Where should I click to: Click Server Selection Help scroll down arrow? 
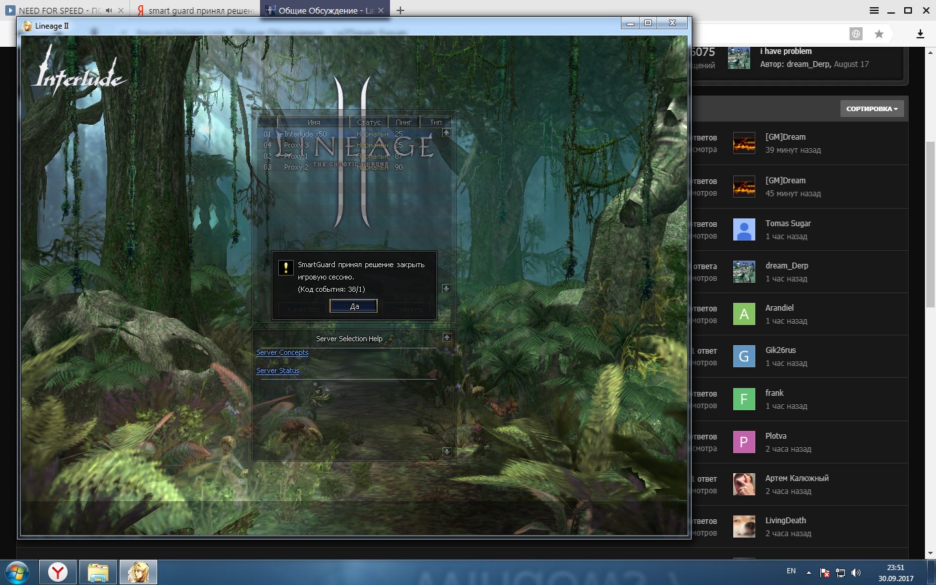[x=447, y=452]
